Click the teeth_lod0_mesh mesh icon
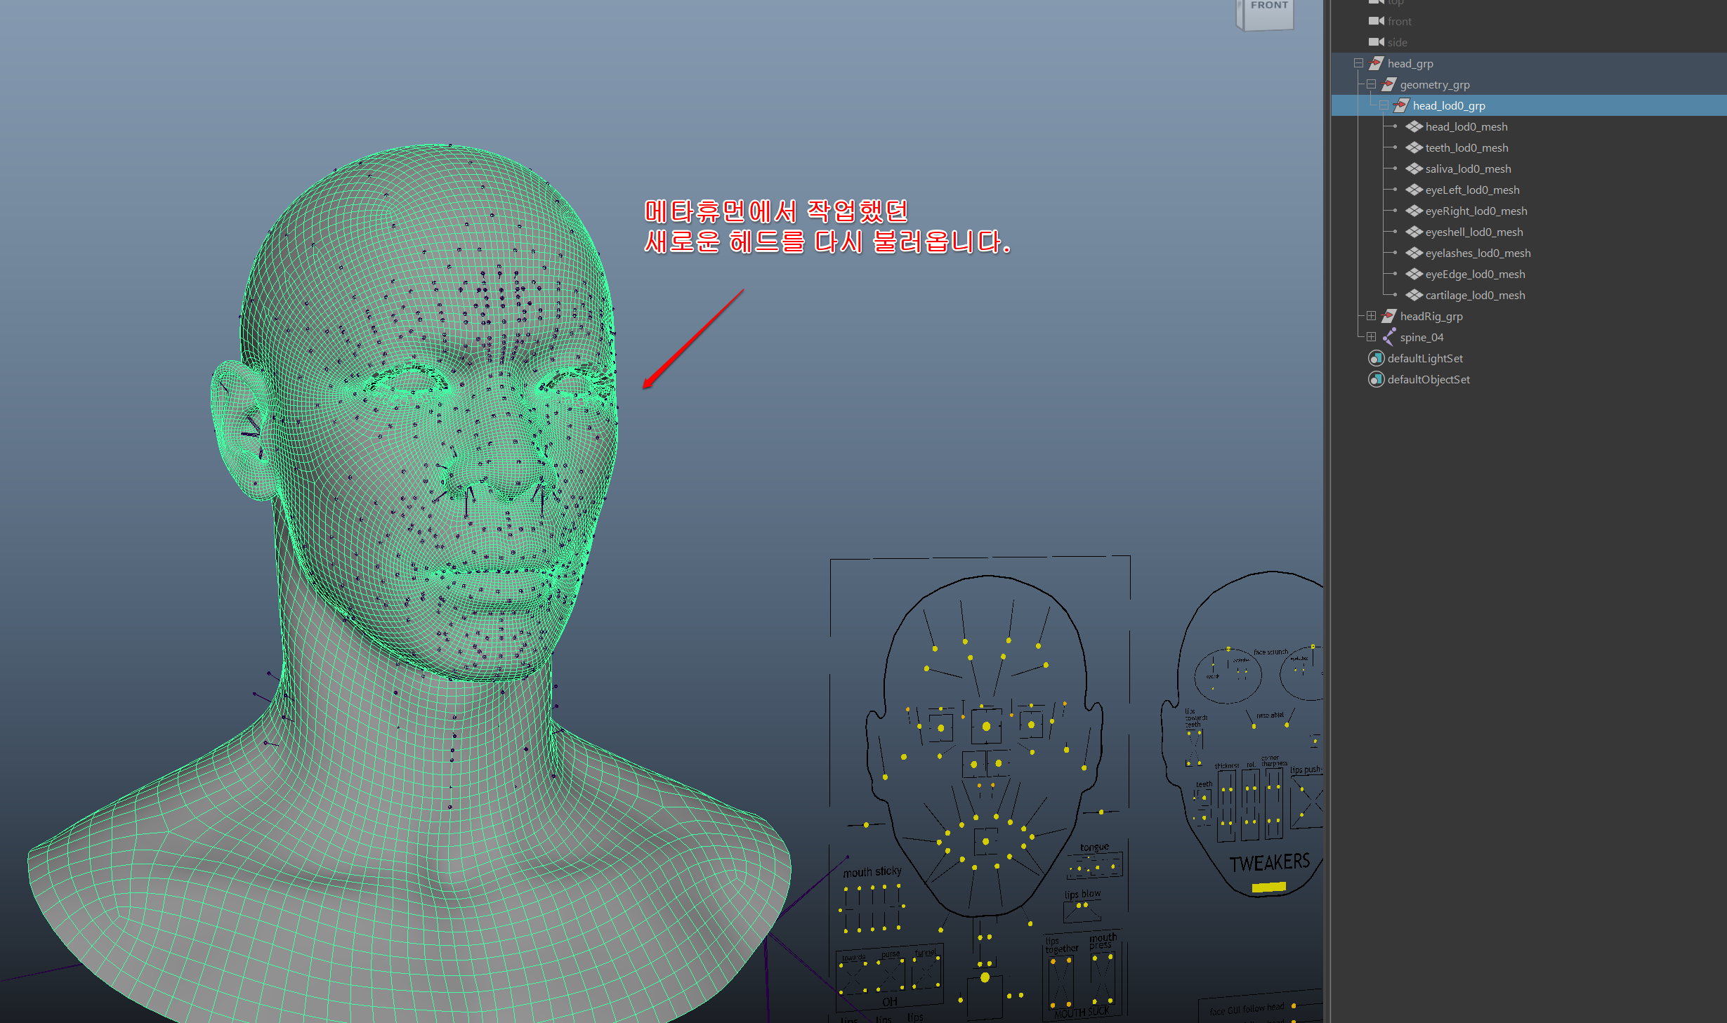The image size is (1727, 1023). click(x=1414, y=147)
